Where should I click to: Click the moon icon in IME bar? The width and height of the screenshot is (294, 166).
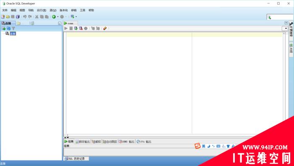[208, 146]
